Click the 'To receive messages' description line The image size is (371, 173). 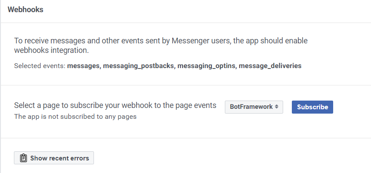[x=161, y=41]
